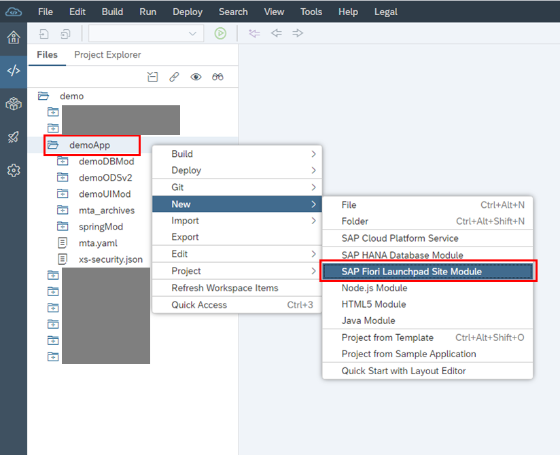Expand Deploy submenu in context menu
This screenshot has height=455, width=560.
coord(237,170)
